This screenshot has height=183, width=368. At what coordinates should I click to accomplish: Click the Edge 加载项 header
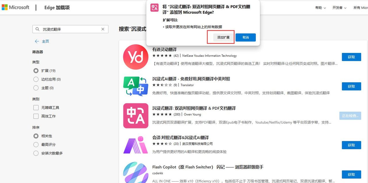[57, 8]
